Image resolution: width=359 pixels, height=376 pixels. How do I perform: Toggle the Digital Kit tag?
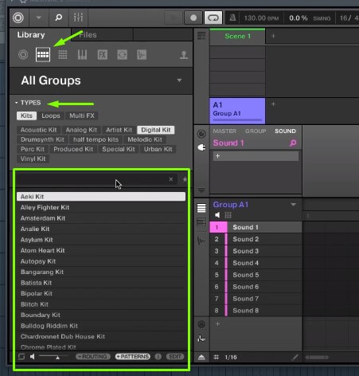click(x=156, y=130)
